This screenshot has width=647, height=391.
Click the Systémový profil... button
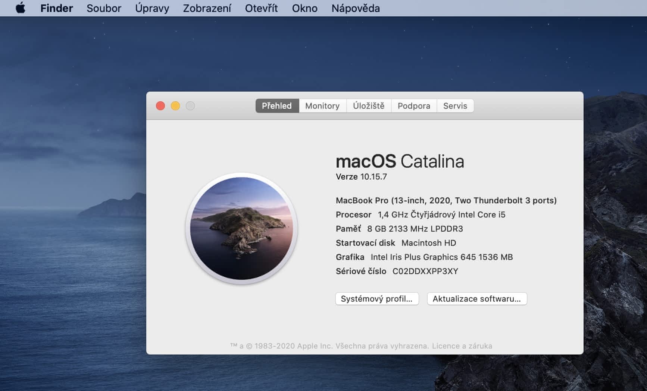coord(377,299)
